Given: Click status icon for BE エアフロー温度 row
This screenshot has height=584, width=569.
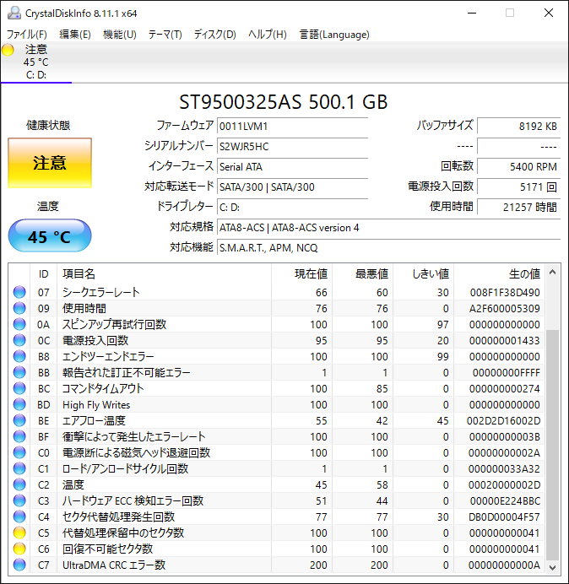Looking at the screenshot, I should coord(19,420).
